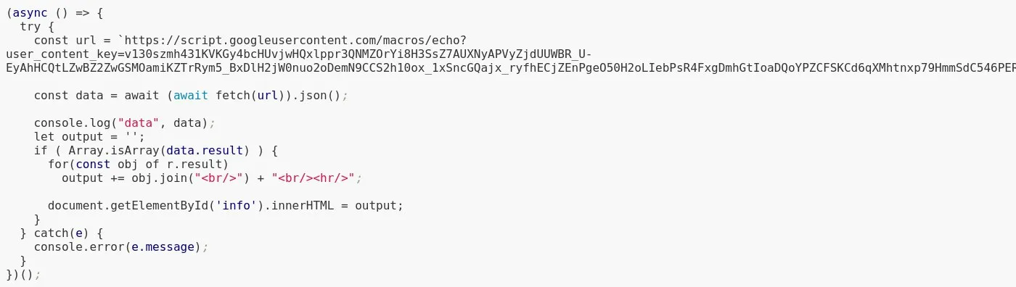1016x287 pixels.
Task: Click the googleusercontent URL text
Action: pos(299,40)
